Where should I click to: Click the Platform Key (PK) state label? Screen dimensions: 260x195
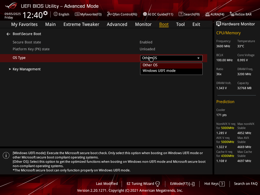click(x=31, y=49)
